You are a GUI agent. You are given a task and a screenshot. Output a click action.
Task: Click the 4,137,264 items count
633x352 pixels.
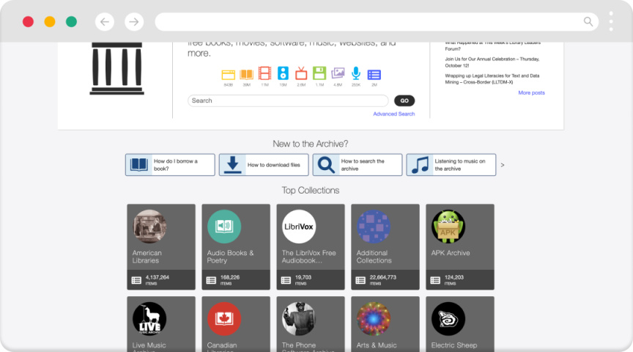tap(157, 277)
